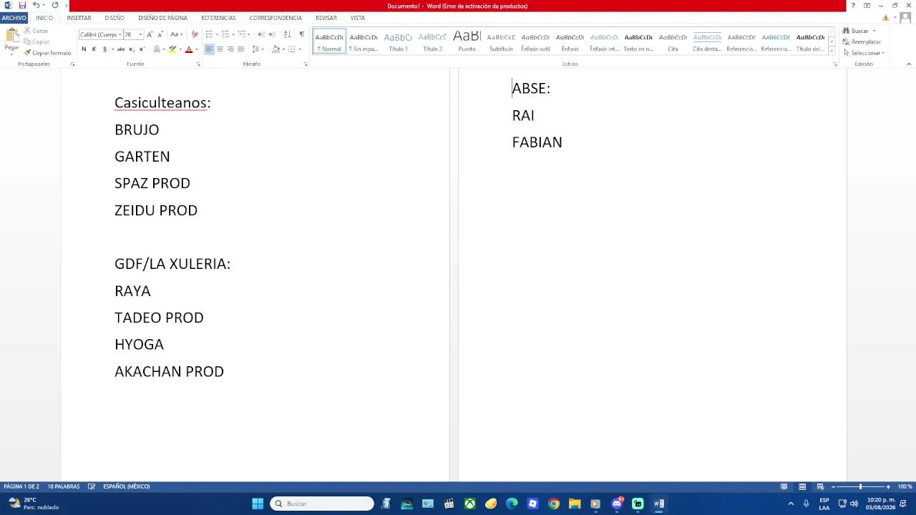Toggle bold formatting (N)
Image resolution: width=916 pixels, height=515 pixels.
(x=84, y=49)
